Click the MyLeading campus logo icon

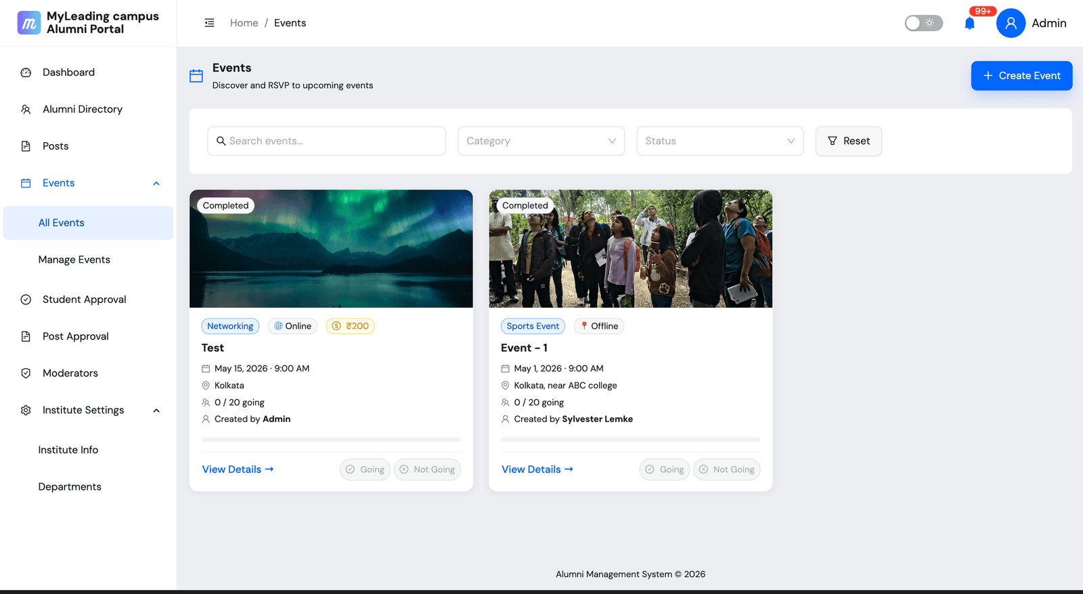28,22
